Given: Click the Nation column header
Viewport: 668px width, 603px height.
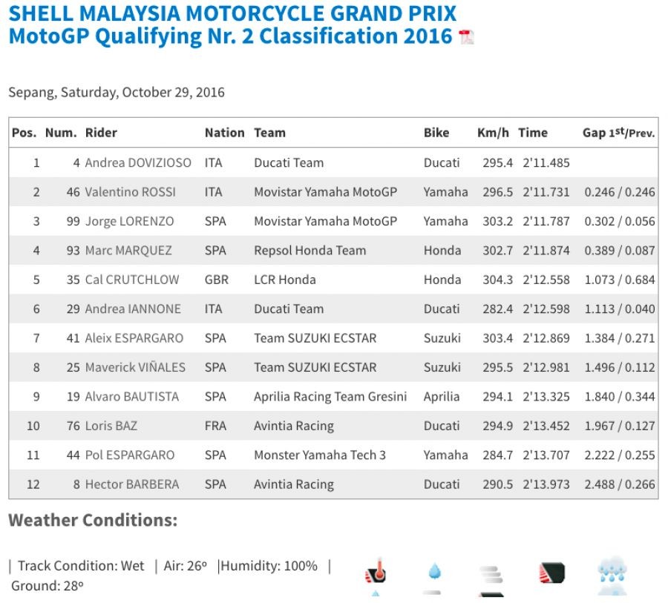Looking at the screenshot, I should 224,133.
